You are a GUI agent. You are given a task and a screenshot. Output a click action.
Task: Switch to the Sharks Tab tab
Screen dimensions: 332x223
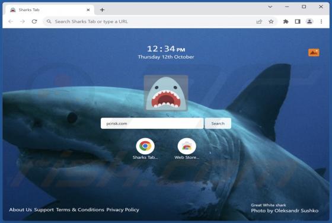[x=50, y=9]
